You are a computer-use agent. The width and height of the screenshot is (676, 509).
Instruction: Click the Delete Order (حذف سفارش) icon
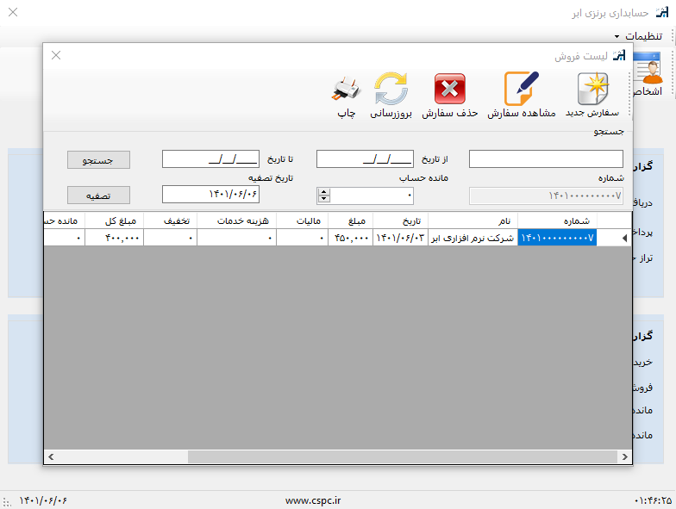pyautogui.click(x=449, y=89)
